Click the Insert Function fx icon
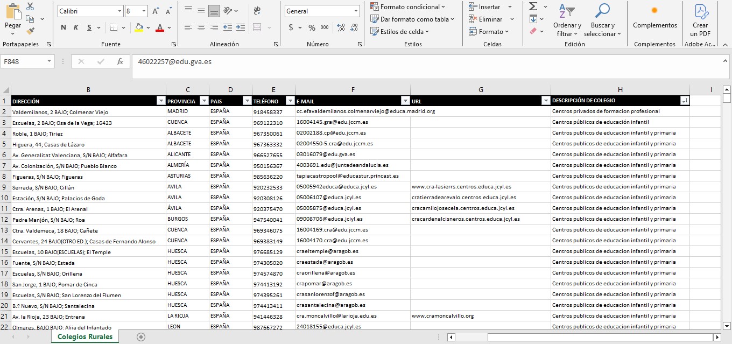 tap(120, 61)
